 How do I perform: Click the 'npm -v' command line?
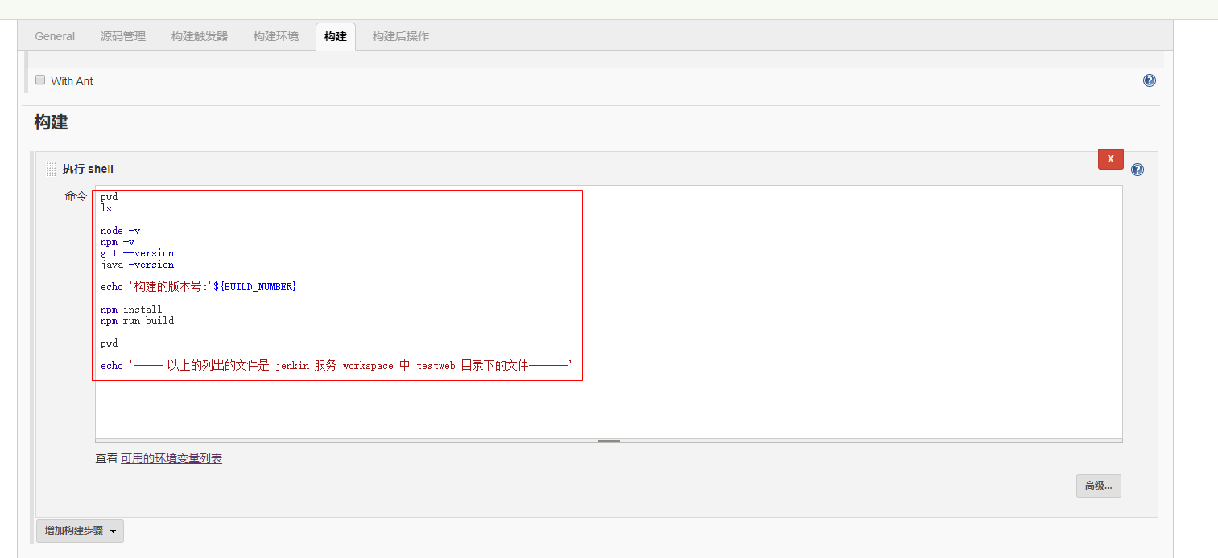click(x=118, y=242)
